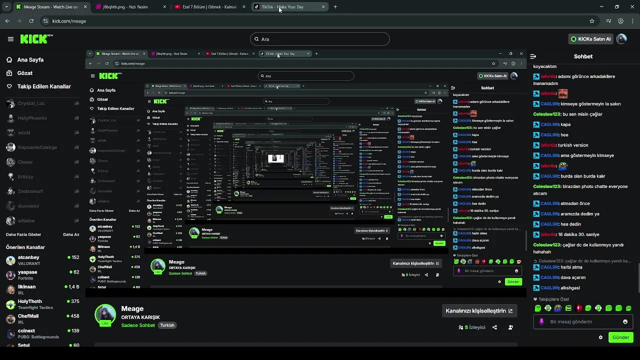The width and height of the screenshot is (640, 360).
Task: Open the Chrome profile icon in the top browser toolbar
Action: tap(620, 21)
